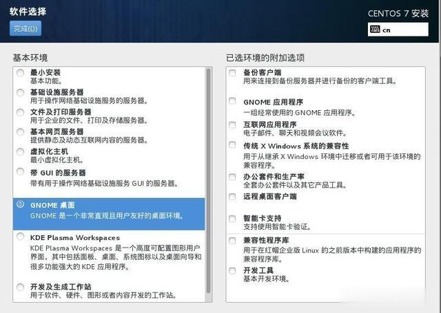Viewport: 441px width, 313px height.
Task: Enable the 备份客户端 checkbox
Action: [232, 73]
